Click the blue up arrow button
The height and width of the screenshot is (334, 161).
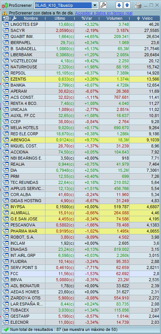coord(127,5)
